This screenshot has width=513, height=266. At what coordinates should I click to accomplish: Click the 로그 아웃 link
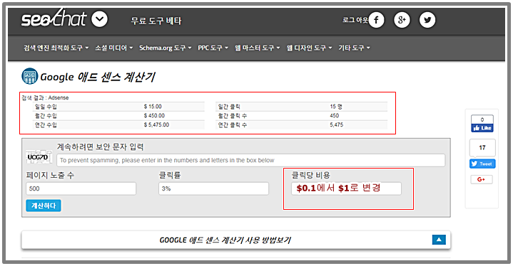pyautogui.click(x=355, y=20)
